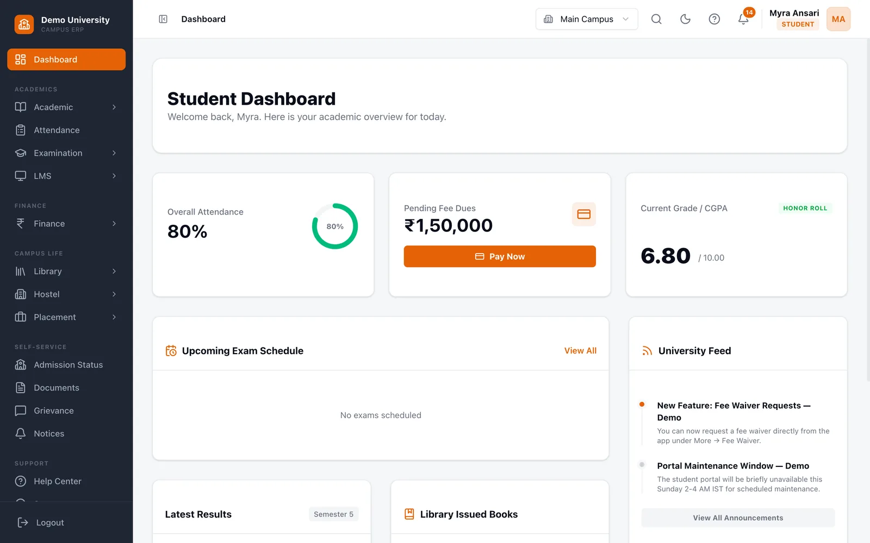This screenshot has height=543, width=870.
Task: Open notifications bell with 14 badge
Action: pyautogui.click(x=743, y=19)
